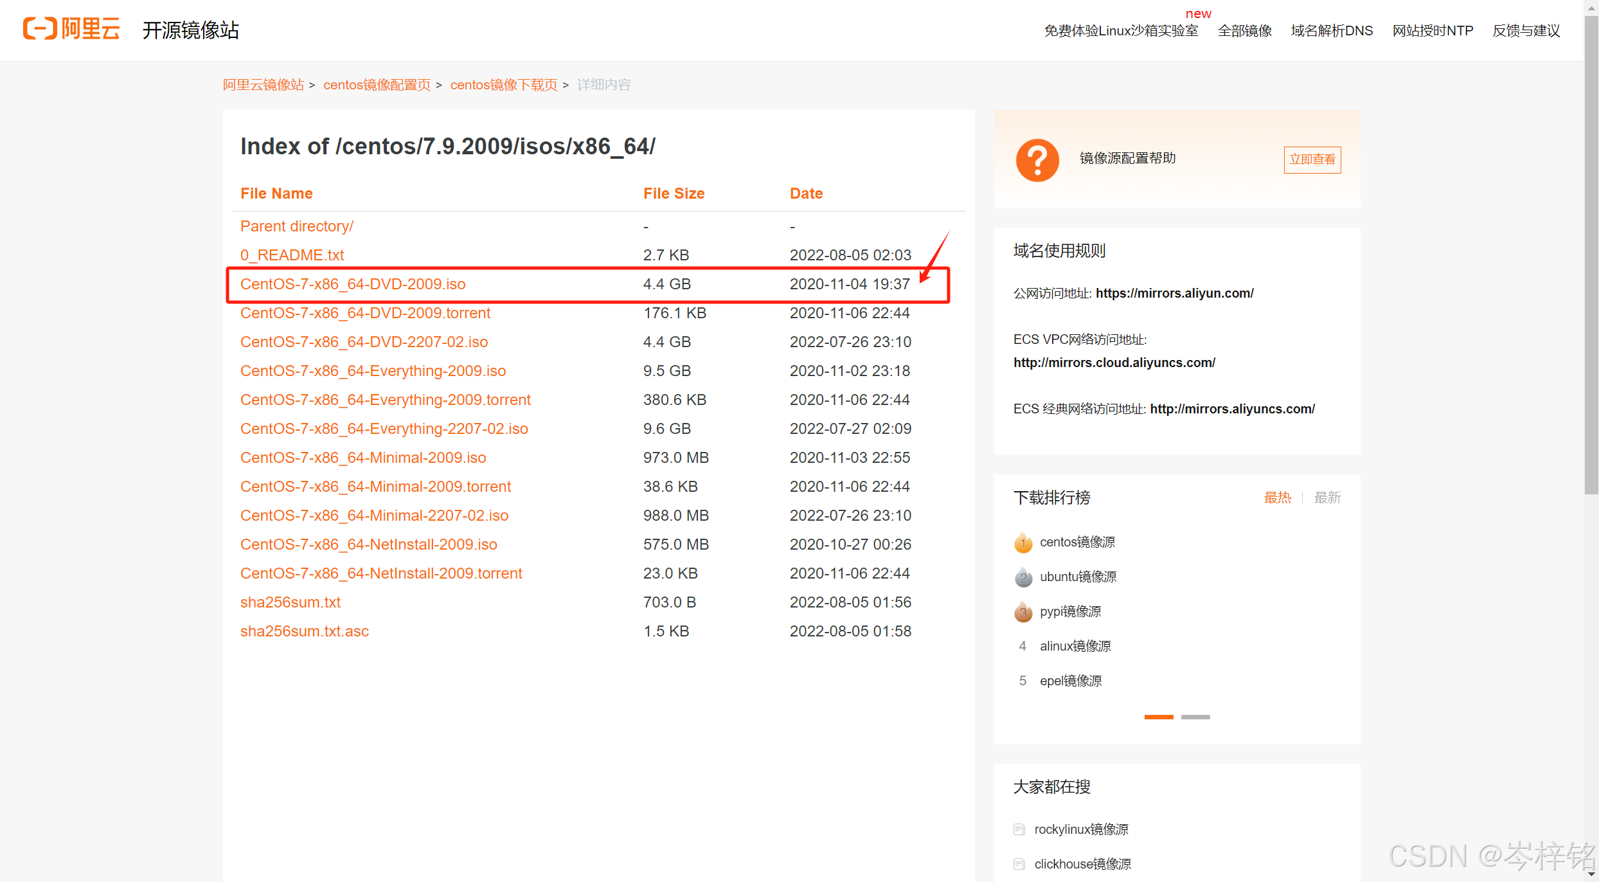This screenshot has width=1599, height=882.
Task: Download CentOS-7-x86_64-NetInstall-2009.torrent
Action: point(381,573)
